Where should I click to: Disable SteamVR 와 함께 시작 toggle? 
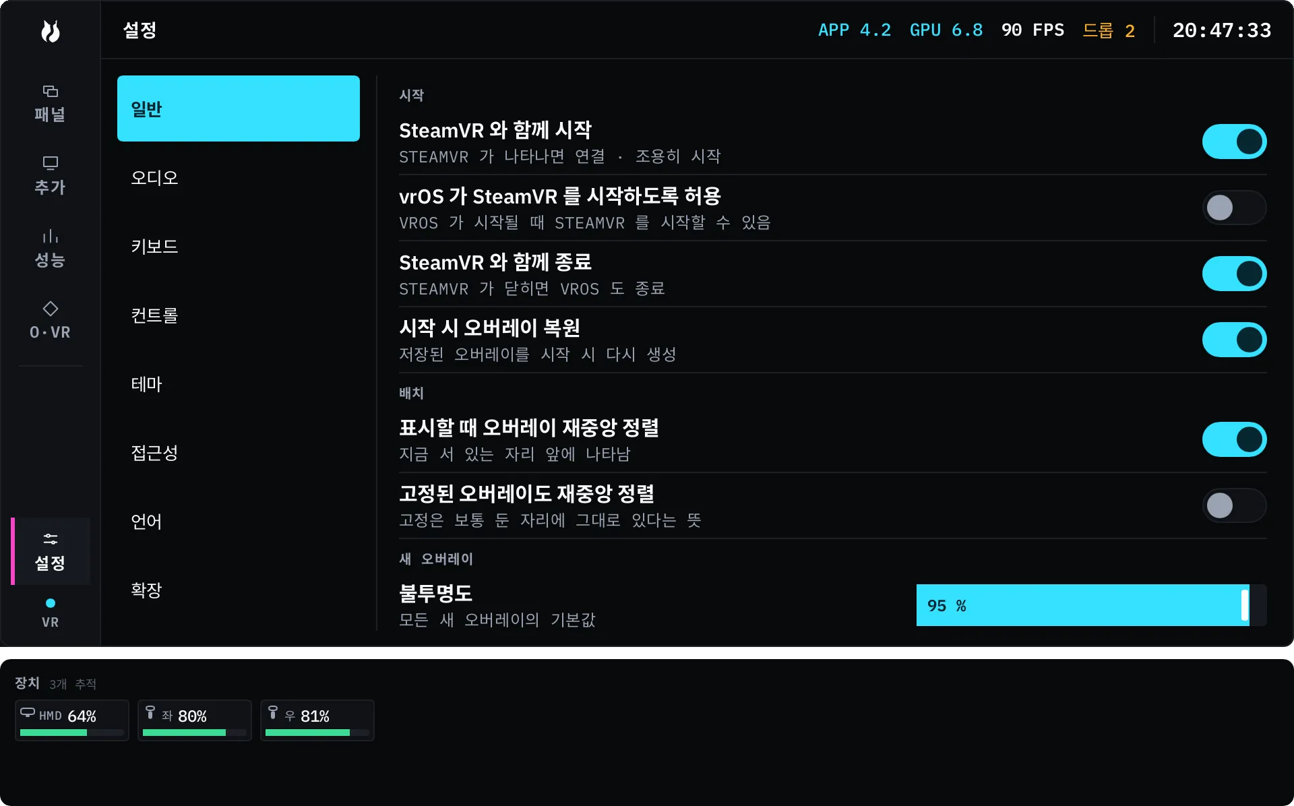point(1234,142)
